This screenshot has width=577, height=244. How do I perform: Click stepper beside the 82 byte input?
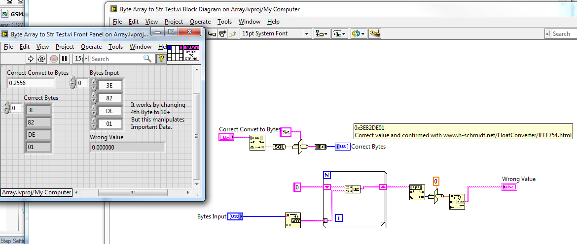[x=94, y=98]
